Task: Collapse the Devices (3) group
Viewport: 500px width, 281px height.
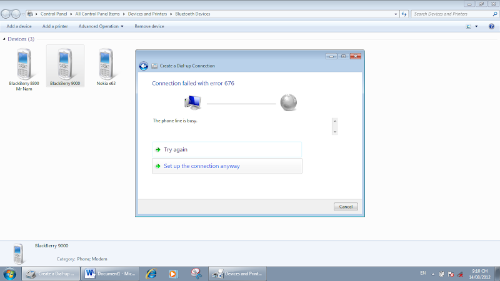Action: [4, 39]
